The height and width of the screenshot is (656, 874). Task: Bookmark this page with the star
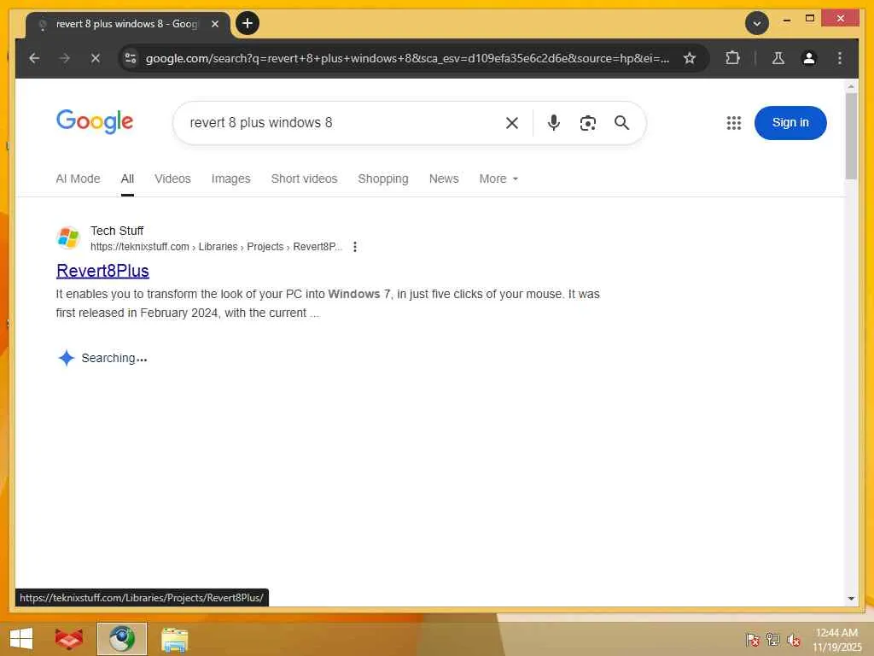coord(690,58)
